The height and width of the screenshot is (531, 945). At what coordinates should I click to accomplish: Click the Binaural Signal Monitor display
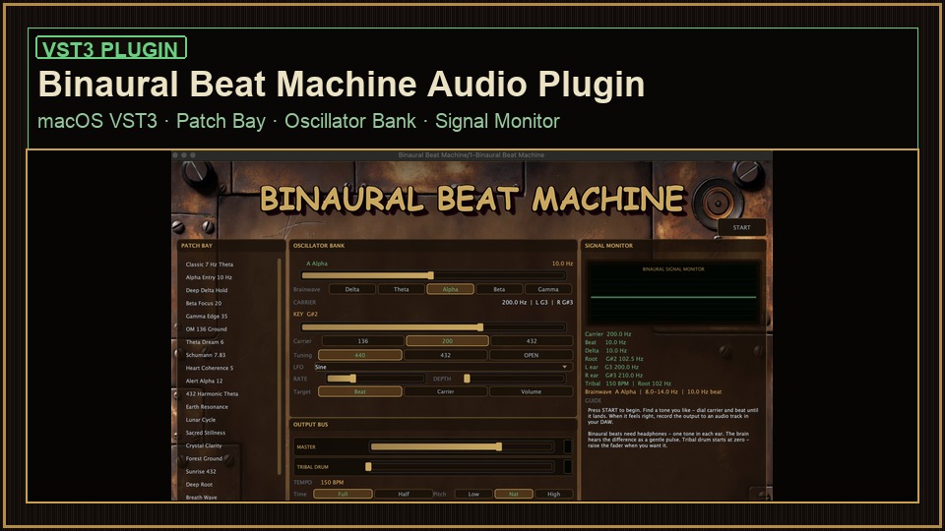pos(673,294)
